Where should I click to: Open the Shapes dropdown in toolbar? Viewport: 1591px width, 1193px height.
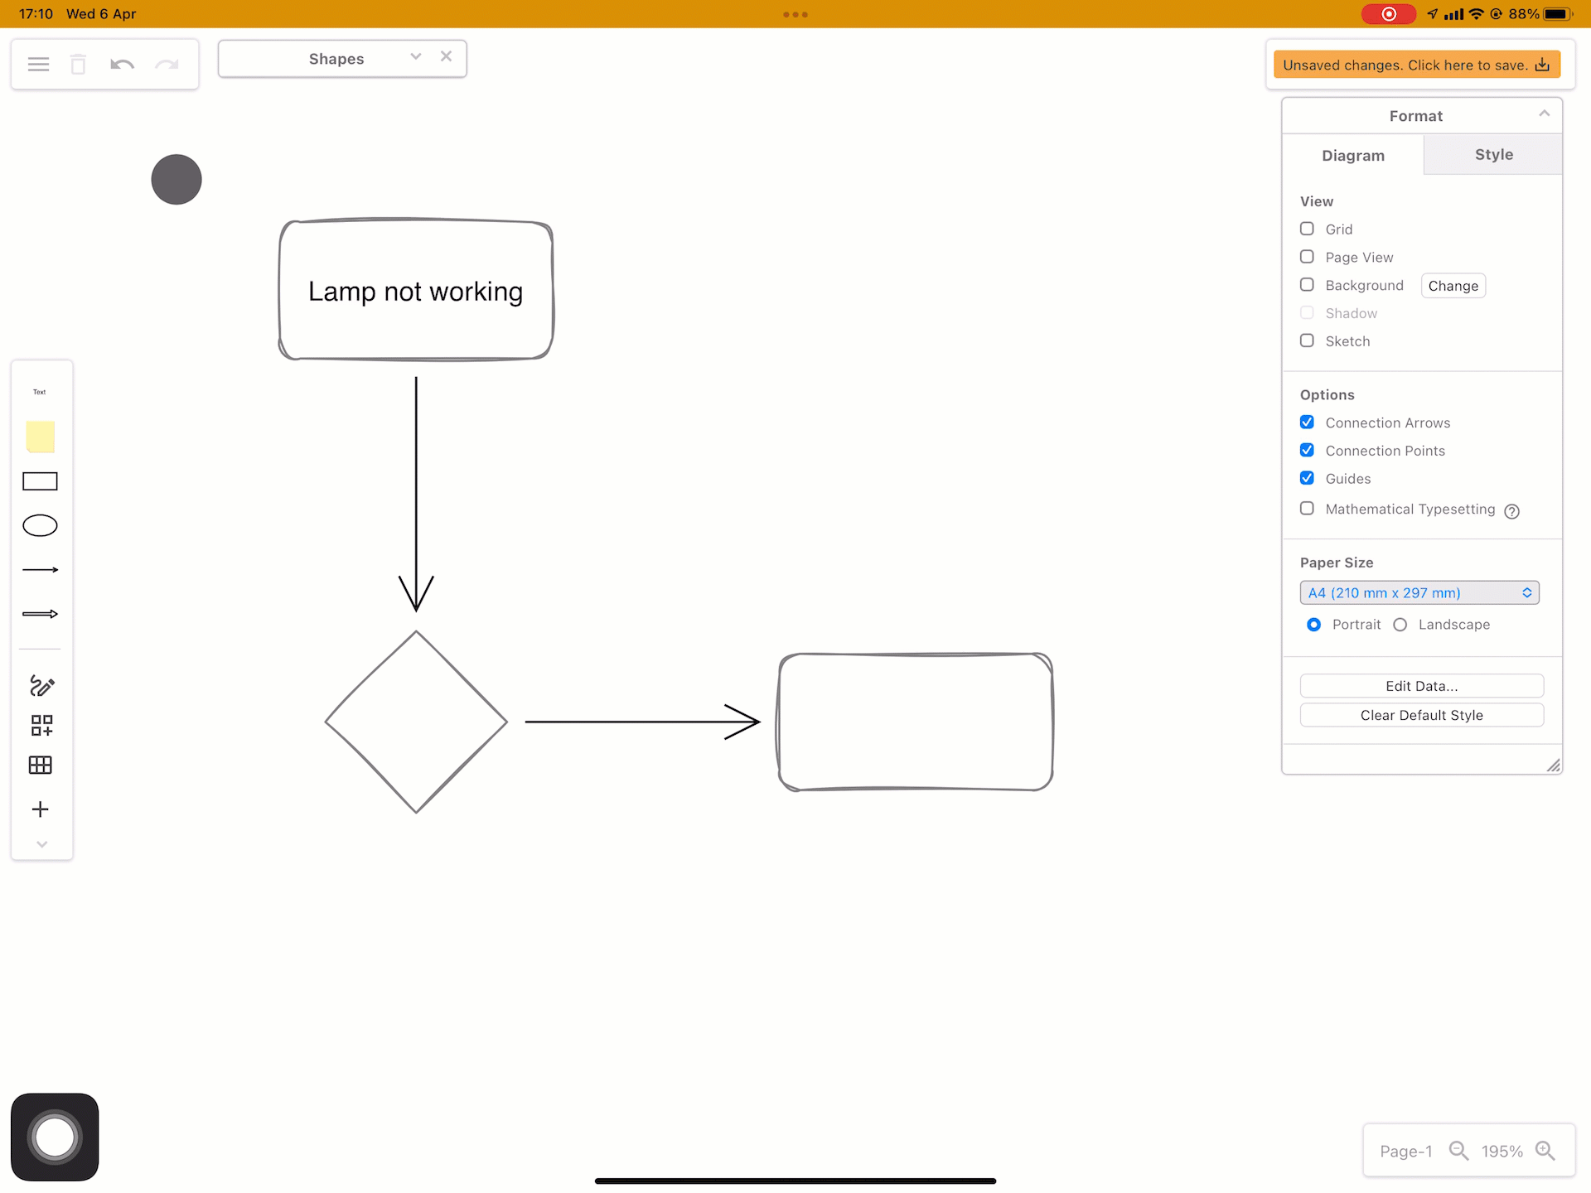coord(415,57)
